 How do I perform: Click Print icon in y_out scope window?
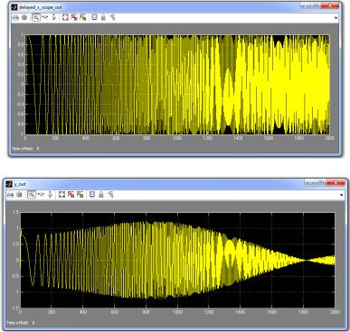click(11, 195)
